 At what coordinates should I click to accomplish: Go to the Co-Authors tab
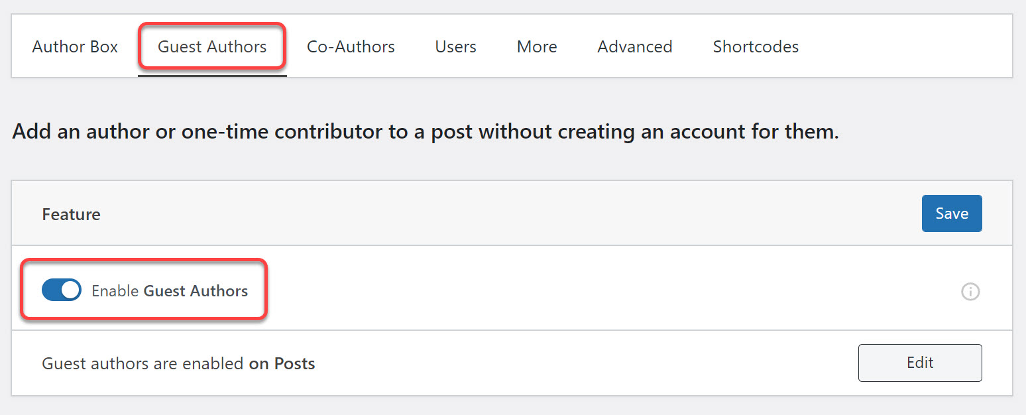pos(351,47)
